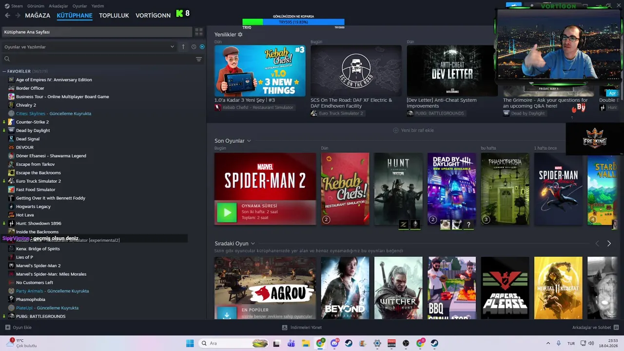The height and width of the screenshot is (351, 624).
Task: Open Papers, Please cover
Action: pos(505,288)
